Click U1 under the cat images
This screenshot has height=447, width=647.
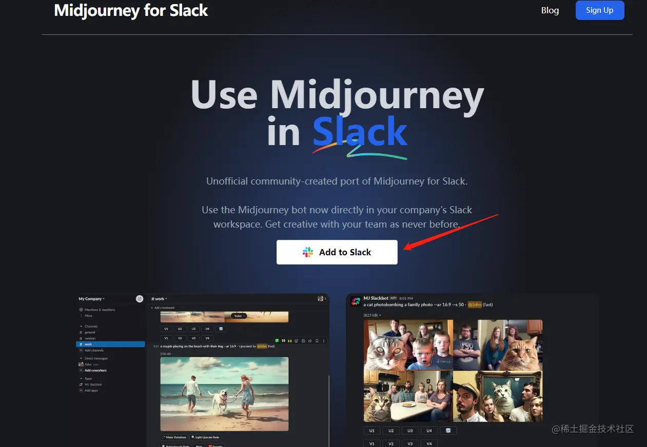(x=372, y=431)
